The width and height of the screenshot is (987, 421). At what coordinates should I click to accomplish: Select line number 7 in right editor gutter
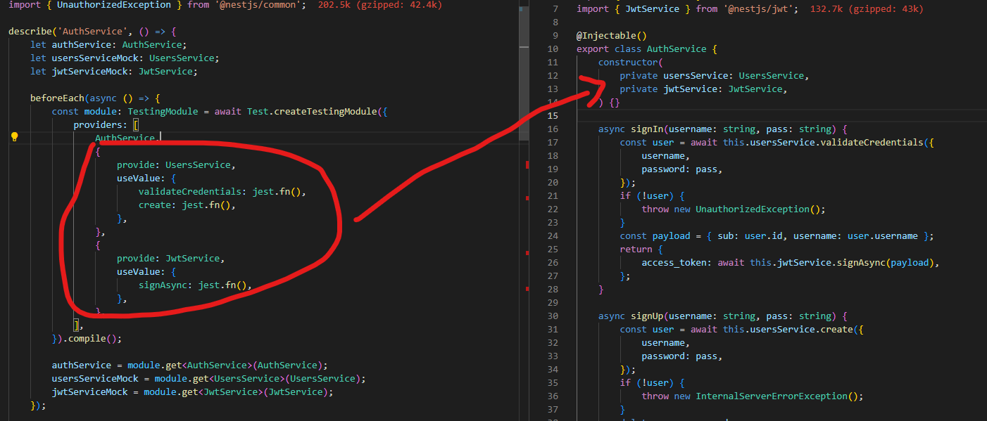(555, 9)
